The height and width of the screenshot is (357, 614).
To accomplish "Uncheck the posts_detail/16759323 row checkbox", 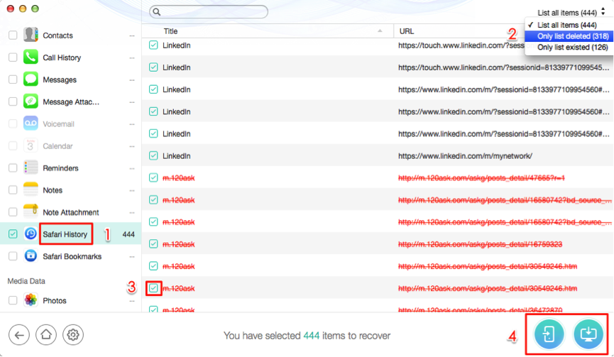I will coord(153,244).
